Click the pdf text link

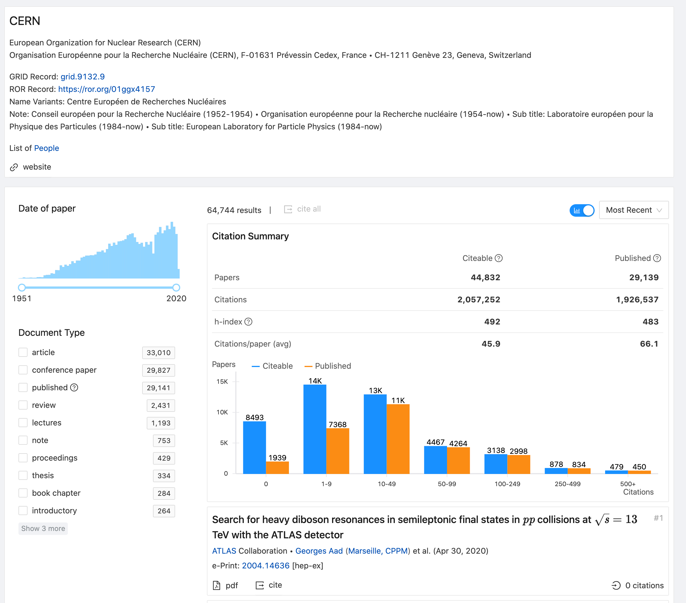coord(232,586)
